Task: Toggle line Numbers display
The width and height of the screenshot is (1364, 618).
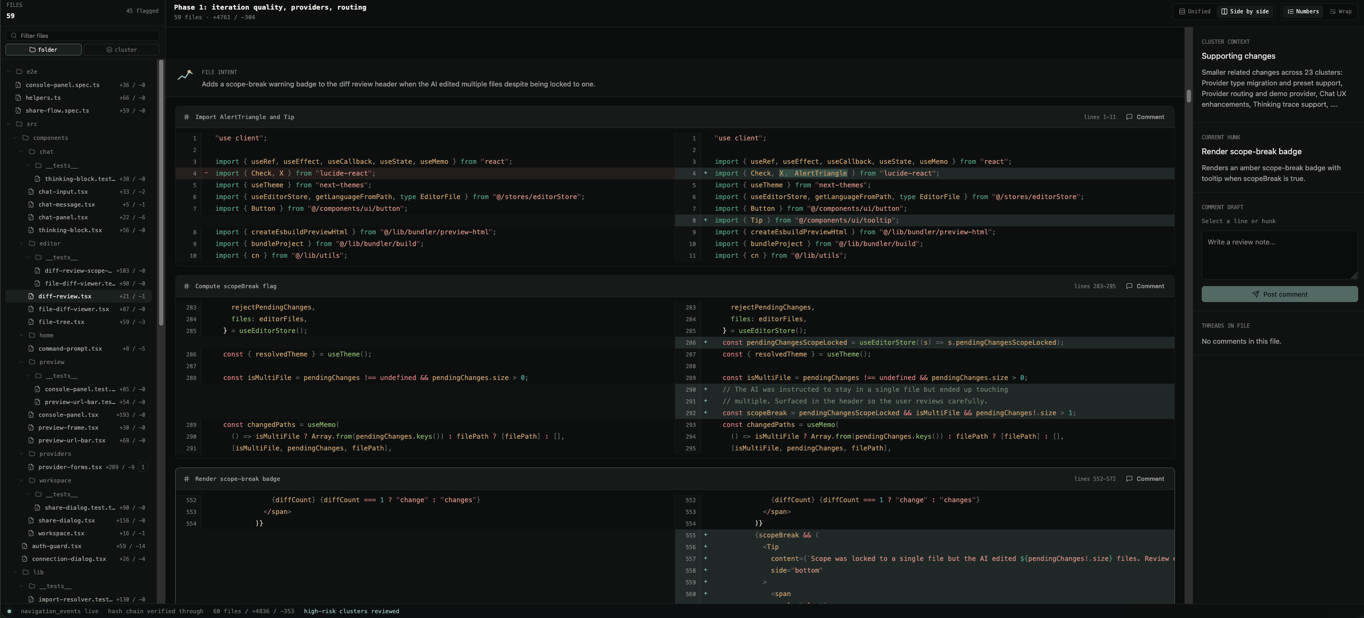Action: click(x=1303, y=11)
